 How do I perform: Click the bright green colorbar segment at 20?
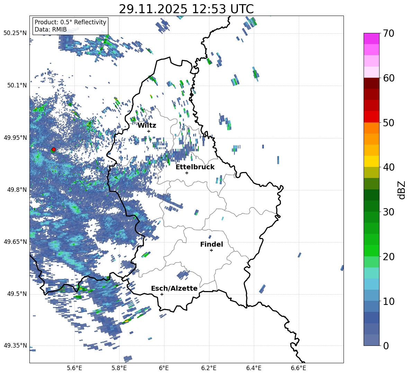pyautogui.click(x=371, y=251)
